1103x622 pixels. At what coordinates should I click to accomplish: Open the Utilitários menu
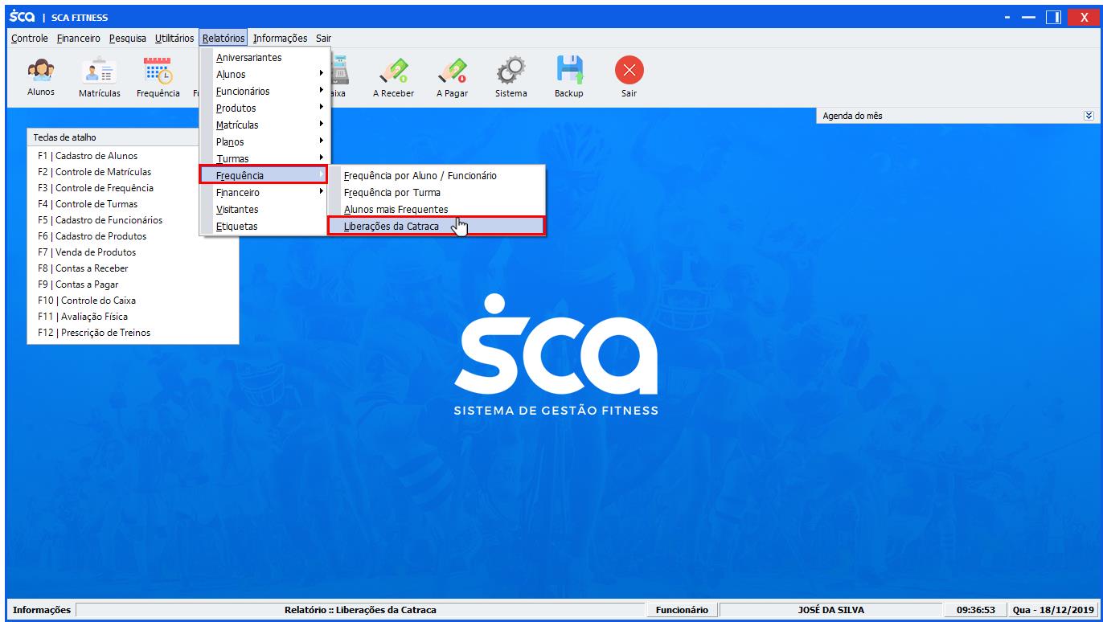pos(174,38)
